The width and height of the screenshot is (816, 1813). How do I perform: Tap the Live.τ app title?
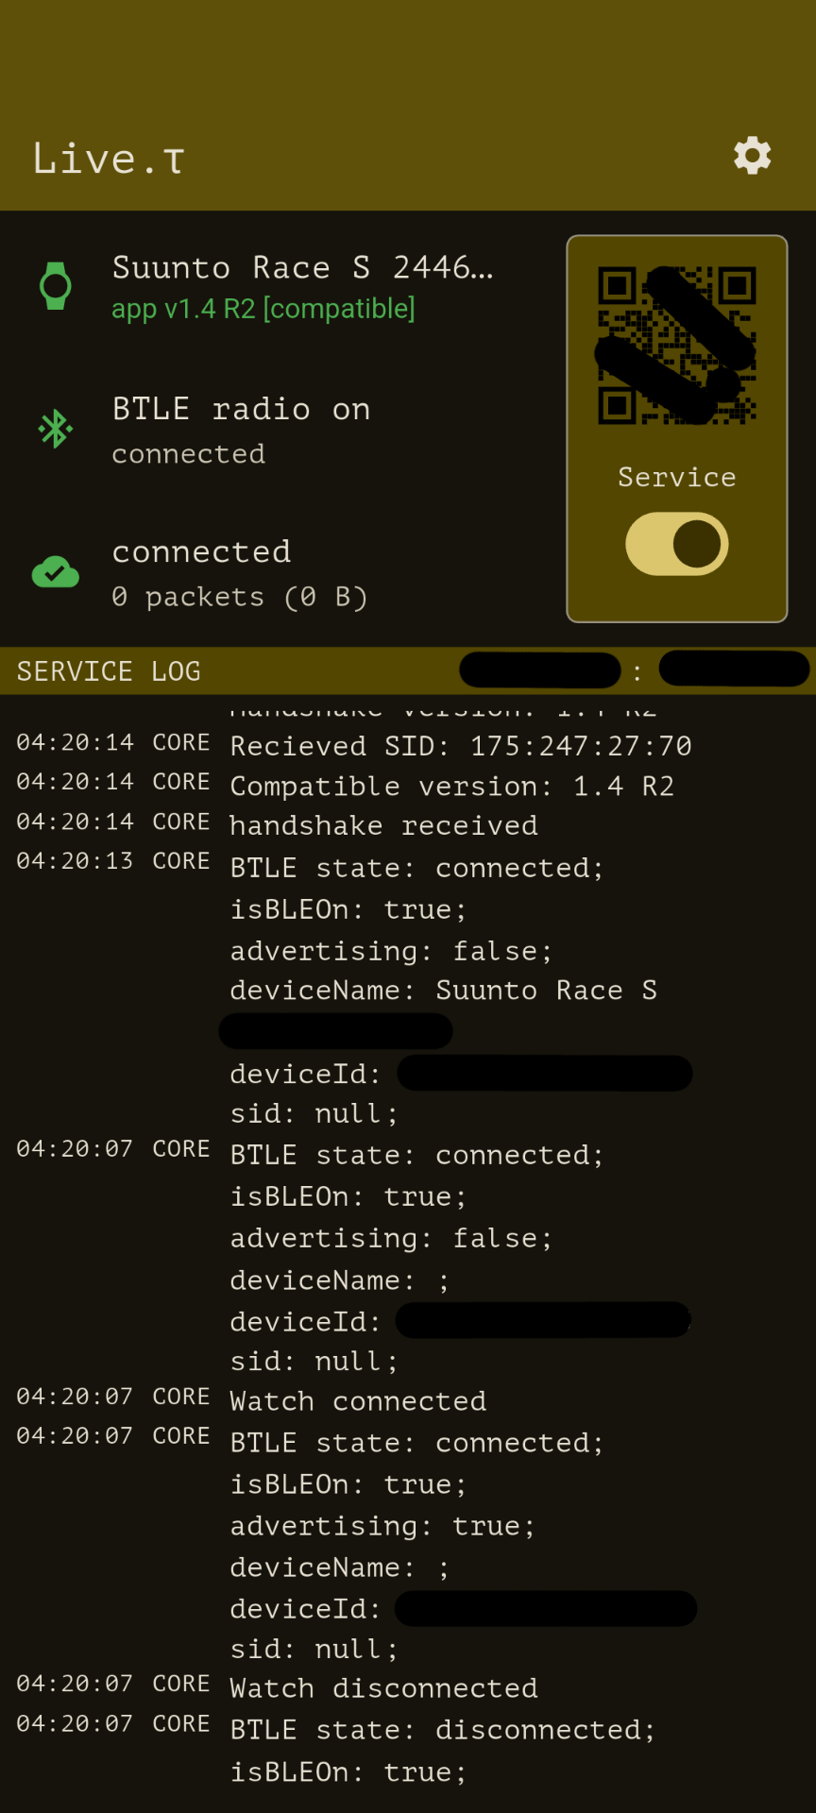pos(109,159)
